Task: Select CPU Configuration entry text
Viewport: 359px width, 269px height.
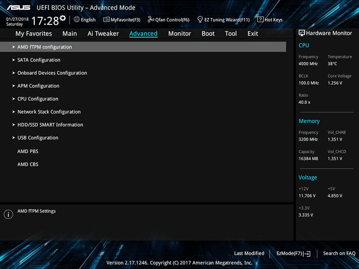Action: [38, 99]
